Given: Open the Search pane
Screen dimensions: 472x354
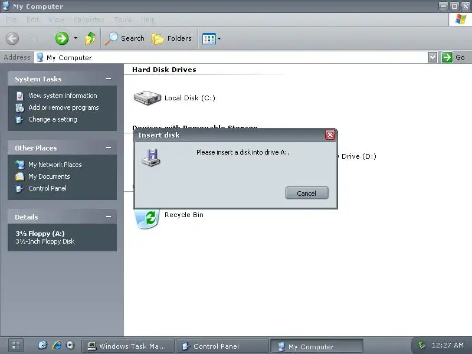Looking at the screenshot, I should coord(124,38).
